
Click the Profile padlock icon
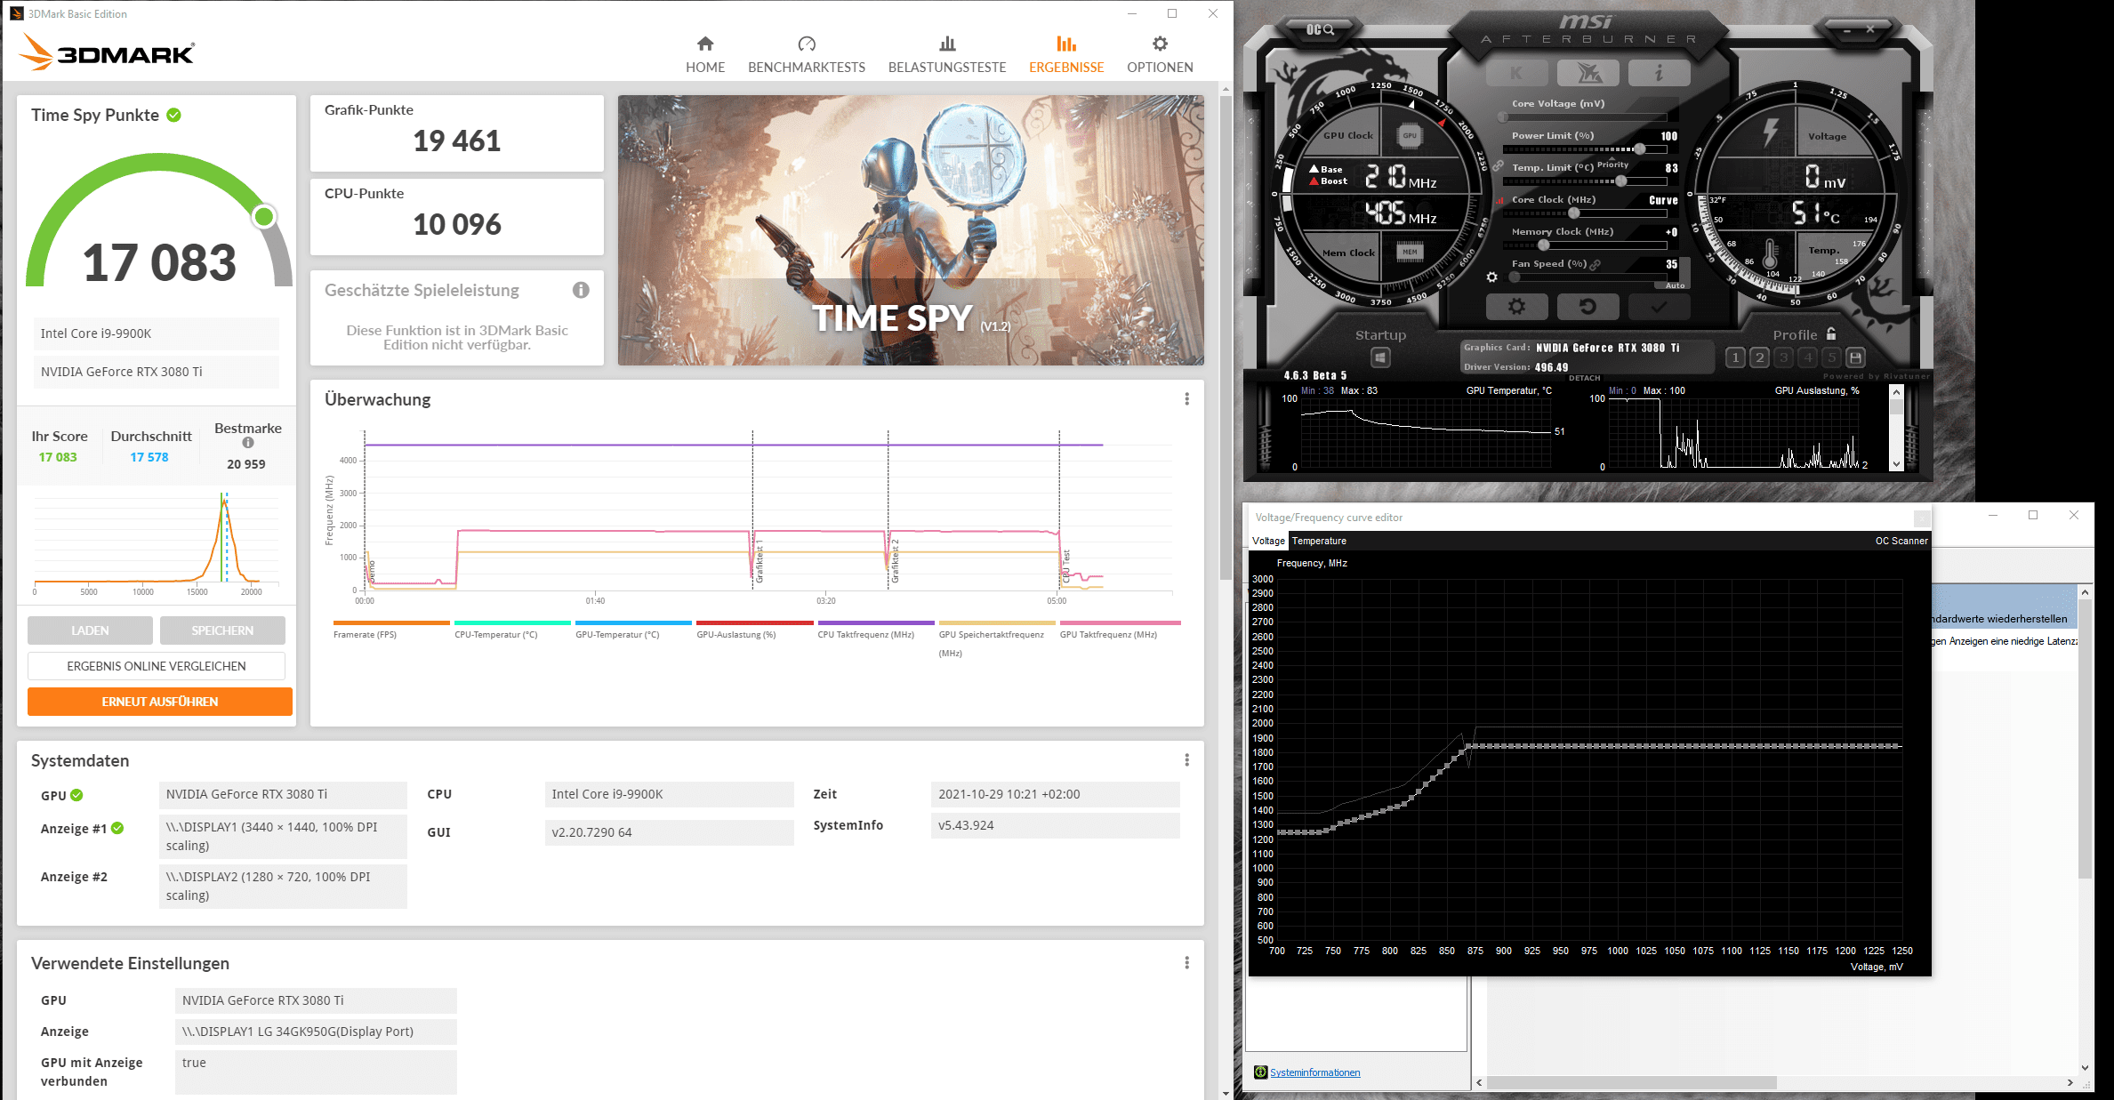pyautogui.click(x=1831, y=334)
